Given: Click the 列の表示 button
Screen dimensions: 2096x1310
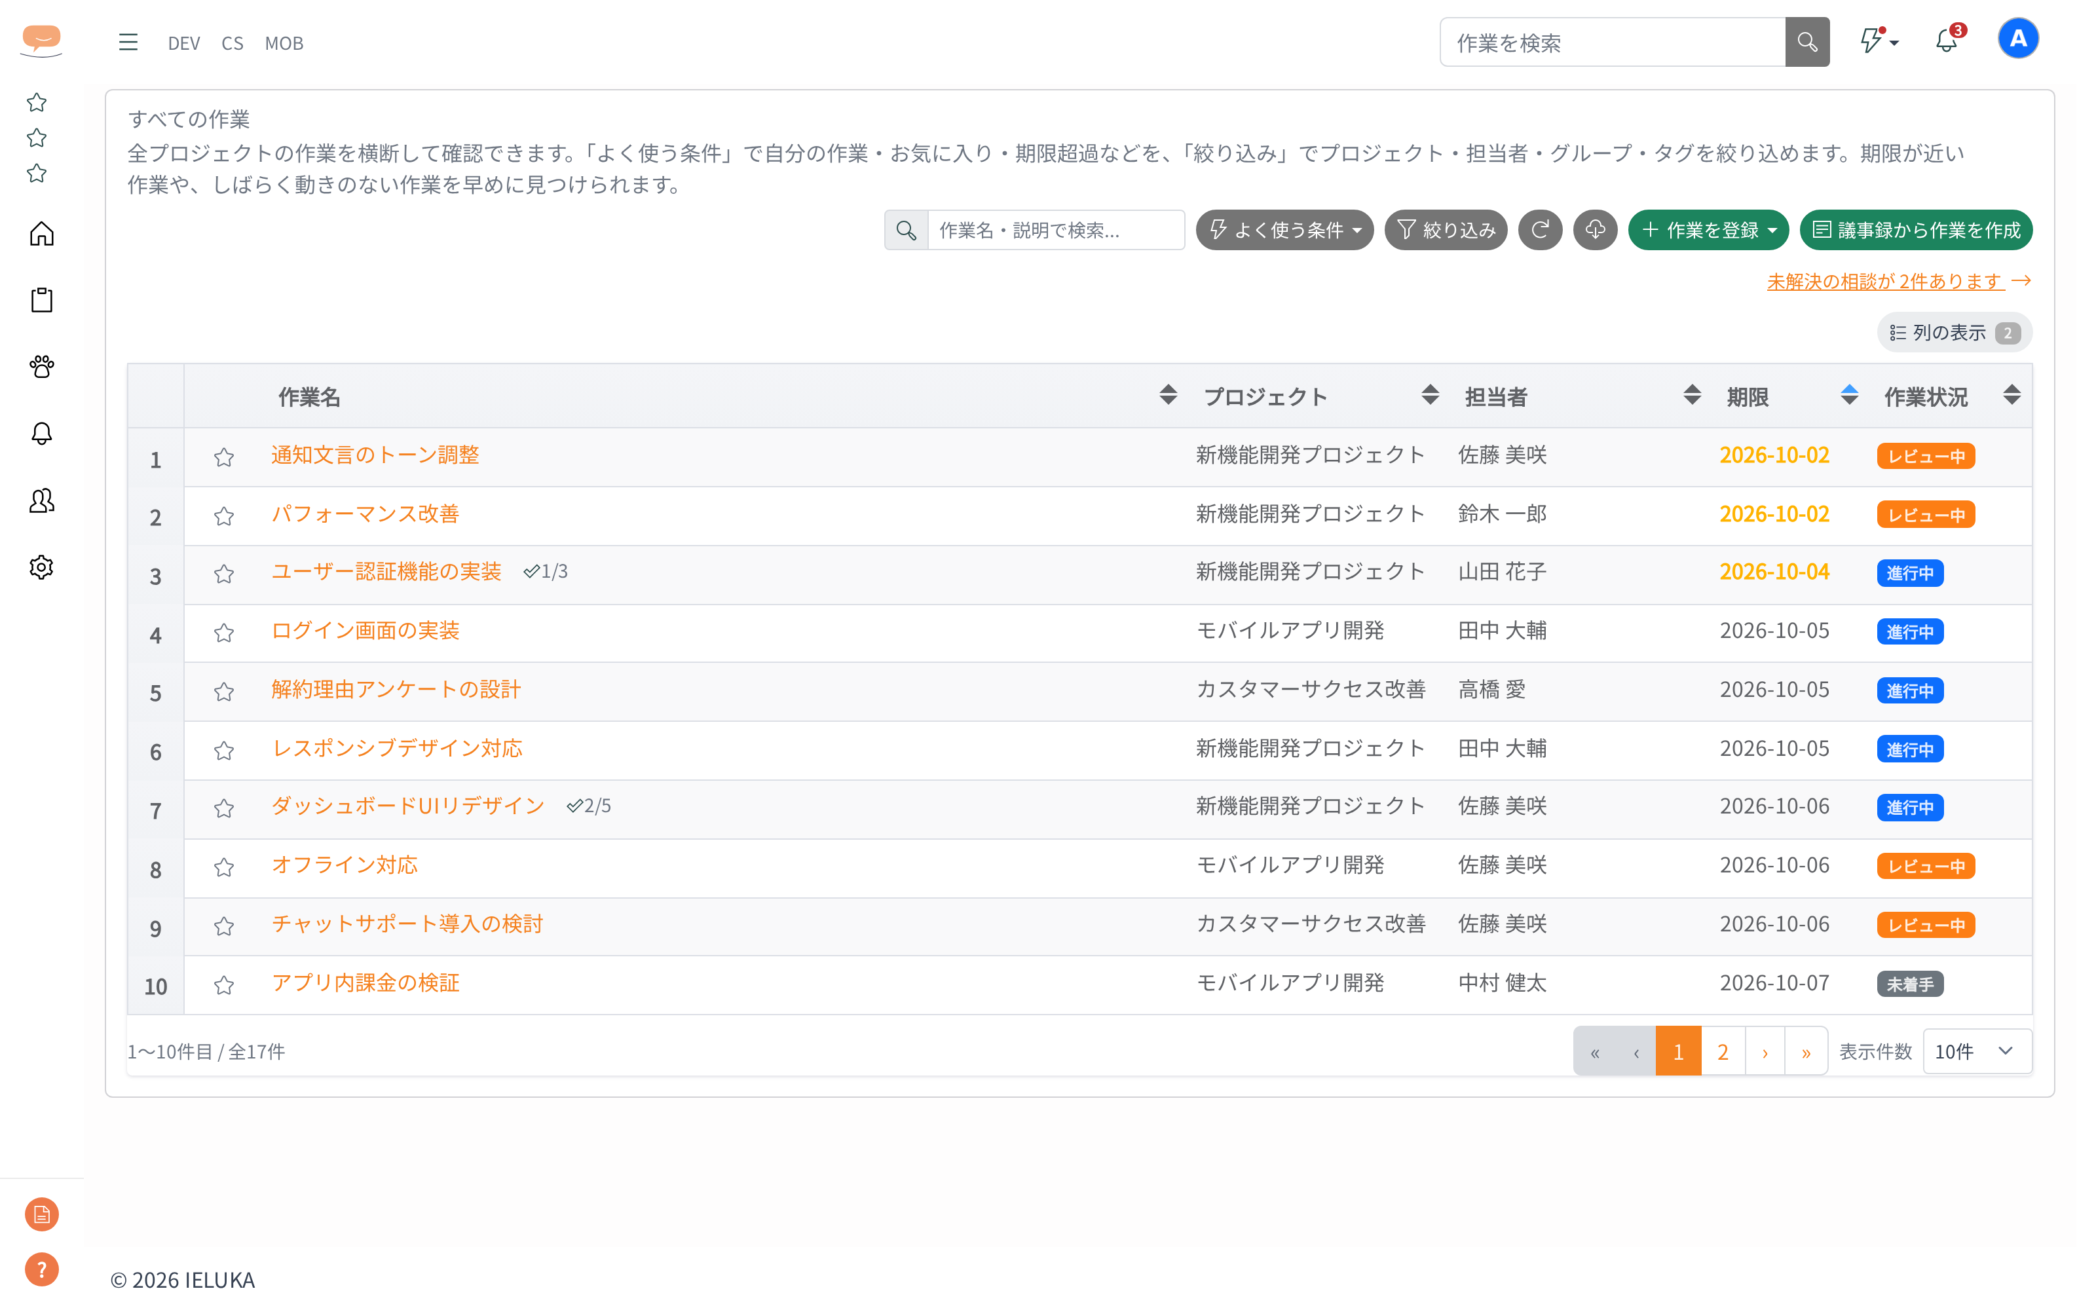Looking at the screenshot, I should click(x=1955, y=333).
